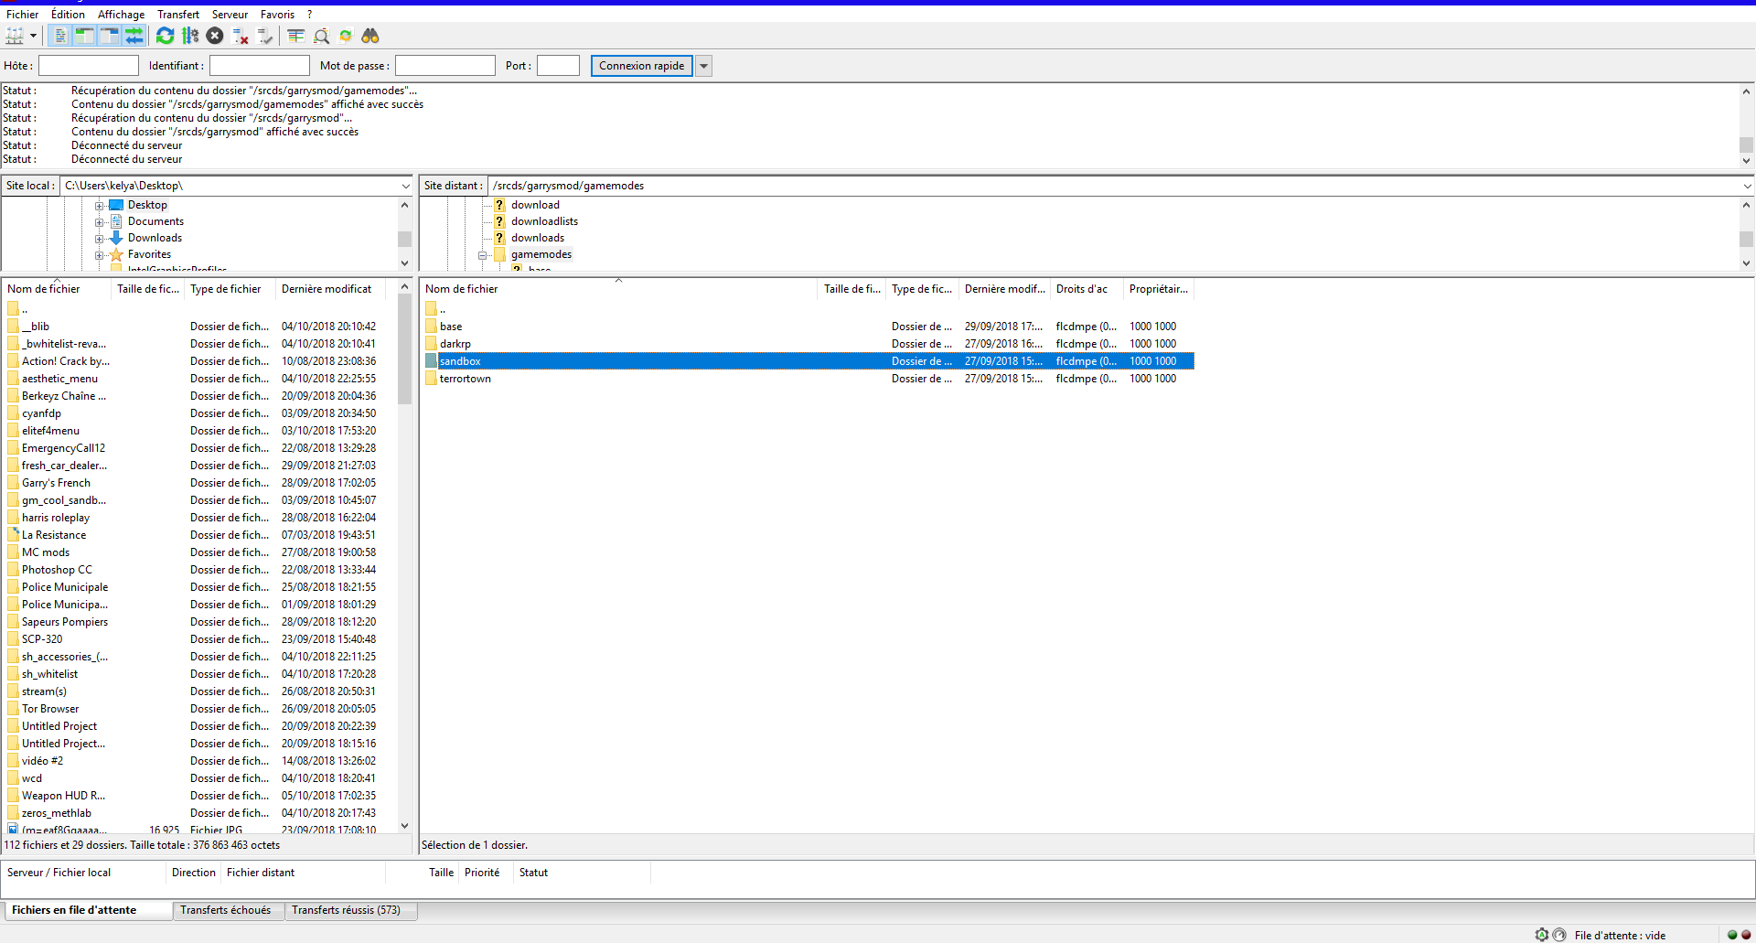The image size is (1756, 943).
Task: Toggle the transfer queue display
Action: pos(134,36)
